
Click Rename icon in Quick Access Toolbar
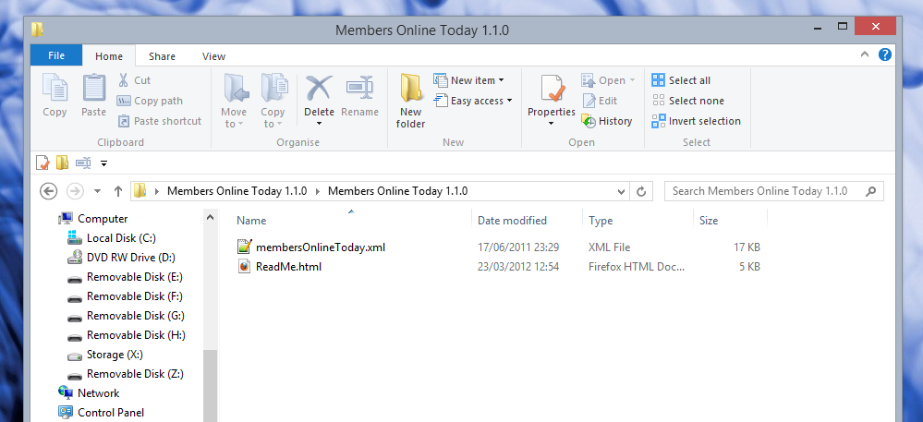point(83,163)
